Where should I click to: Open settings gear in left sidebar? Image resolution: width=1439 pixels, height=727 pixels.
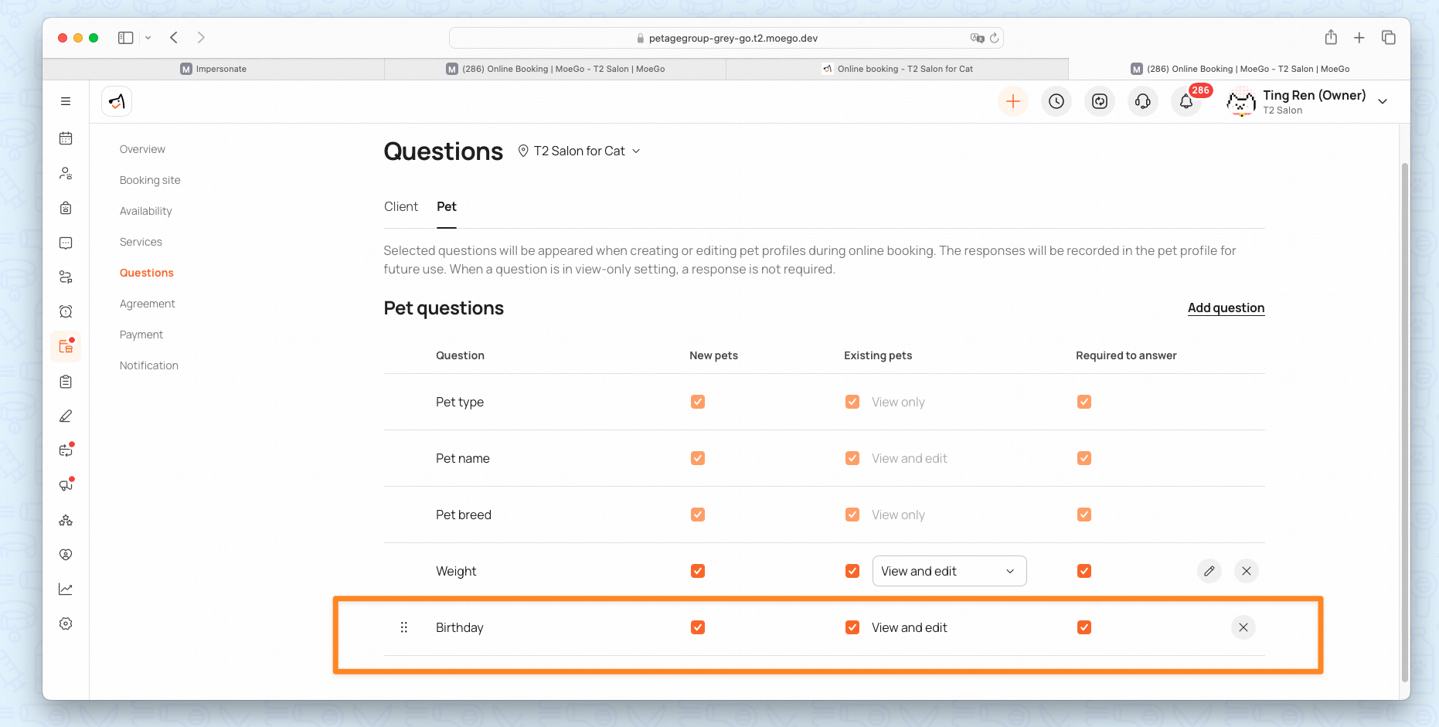click(x=66, y=623)
